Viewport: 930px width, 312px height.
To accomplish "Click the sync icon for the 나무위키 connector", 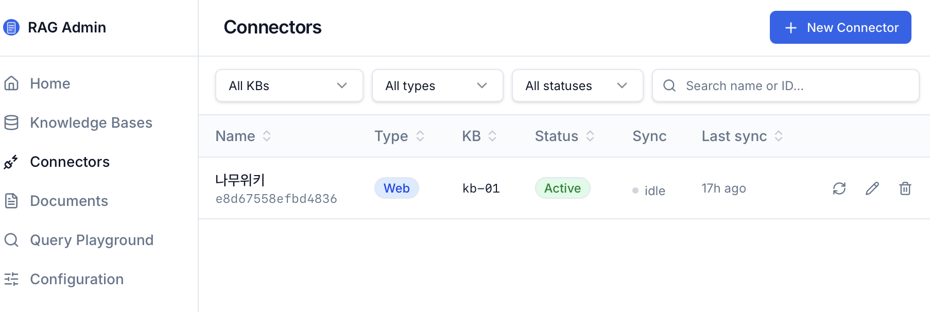I will pyautogui.click(x=839, y=188).
